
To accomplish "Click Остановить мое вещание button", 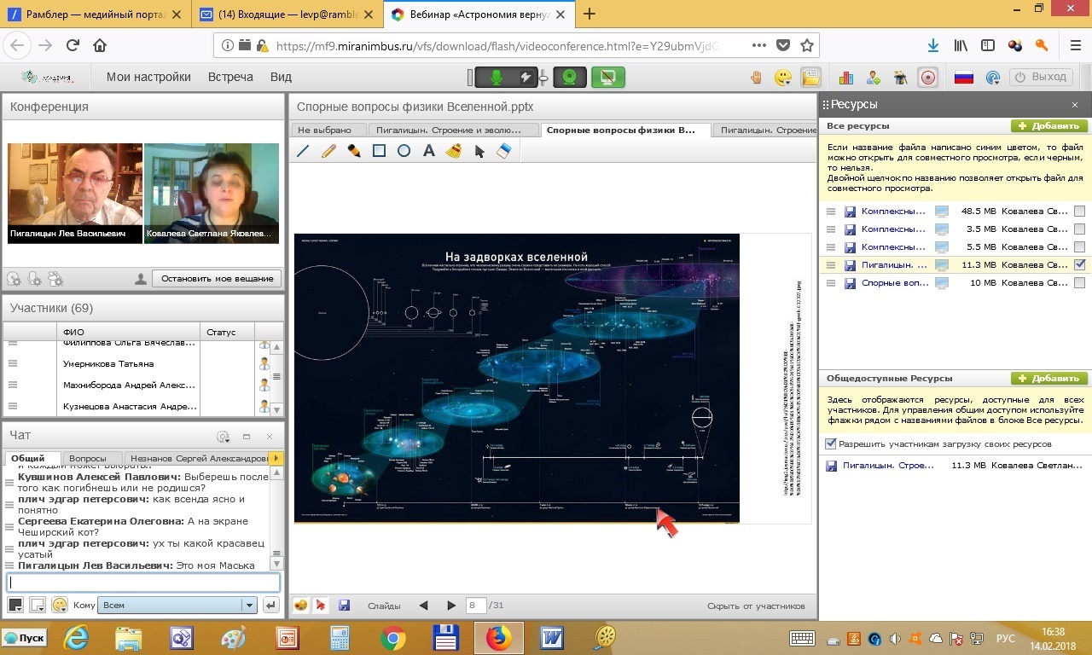I will tap(217, 278).
